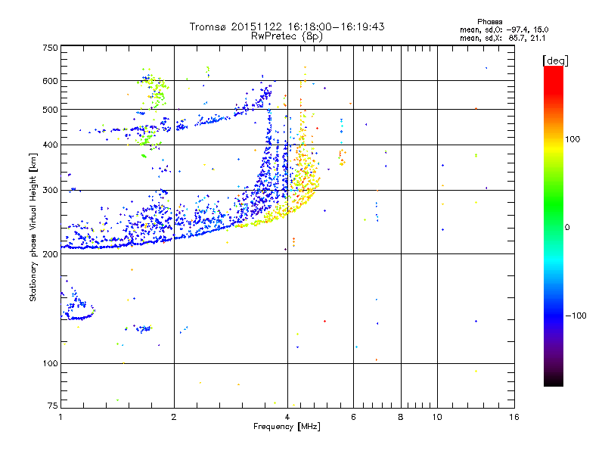Click the '75' y-axis tick label
The height and width of the screenshot is (454, 605).
coord(53,406)
